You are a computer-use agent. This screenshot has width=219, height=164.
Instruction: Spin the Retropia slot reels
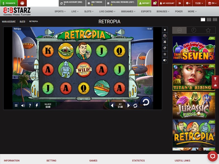(x=146, y=103)
